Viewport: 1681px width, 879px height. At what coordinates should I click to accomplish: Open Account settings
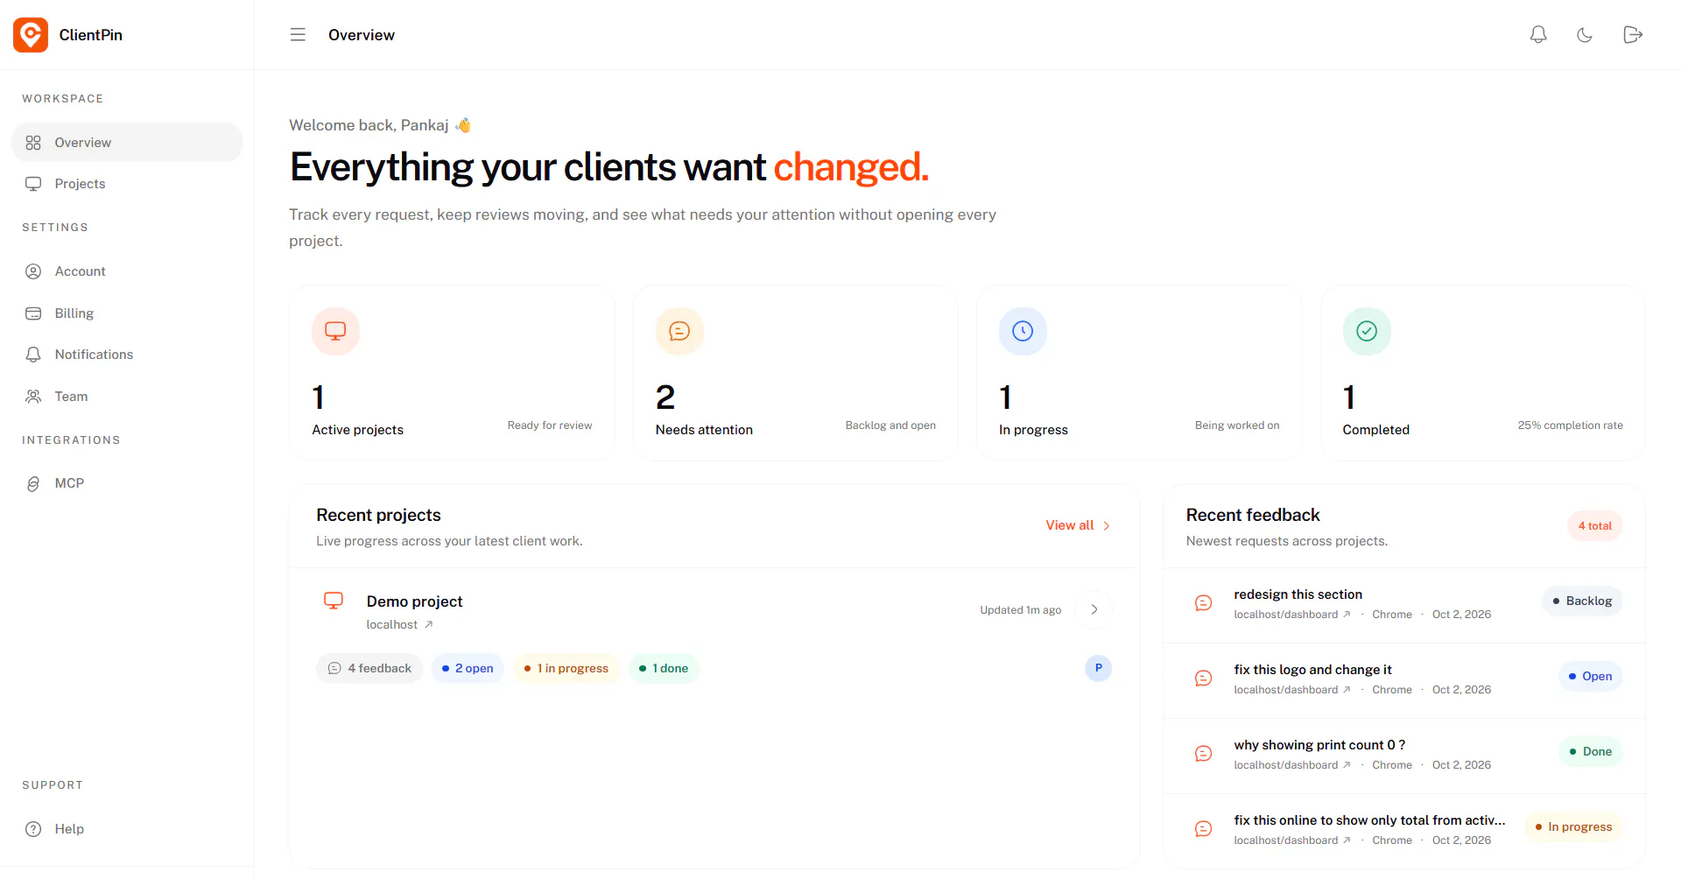[x=127, y=271]
